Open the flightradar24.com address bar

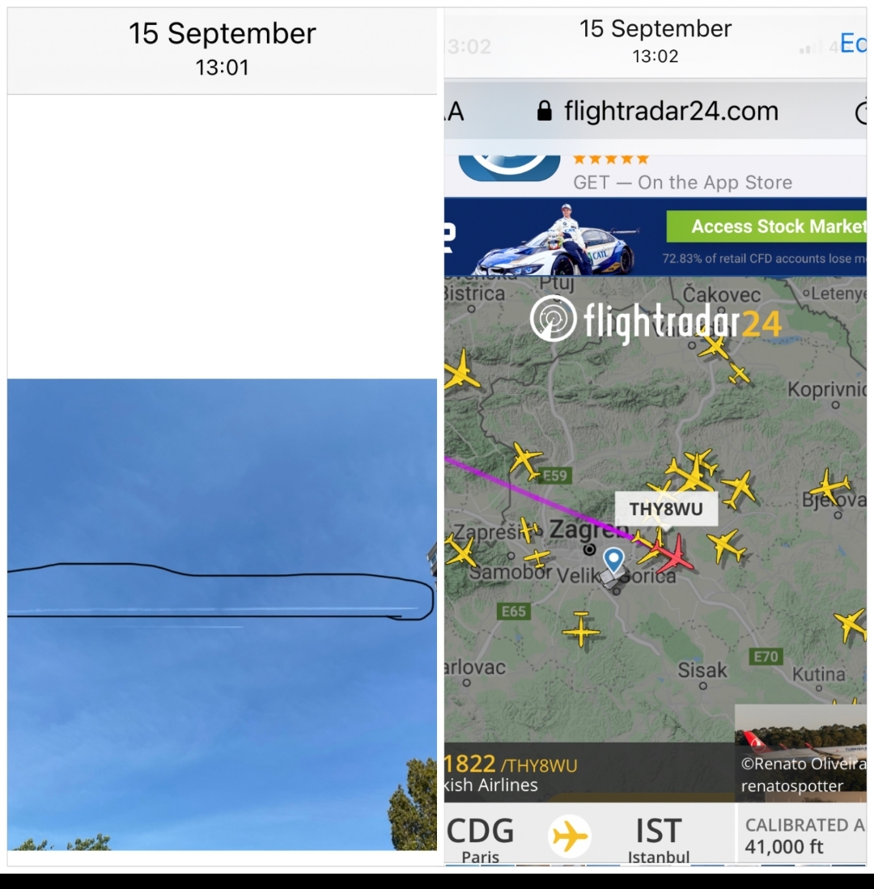click(655, 111)
